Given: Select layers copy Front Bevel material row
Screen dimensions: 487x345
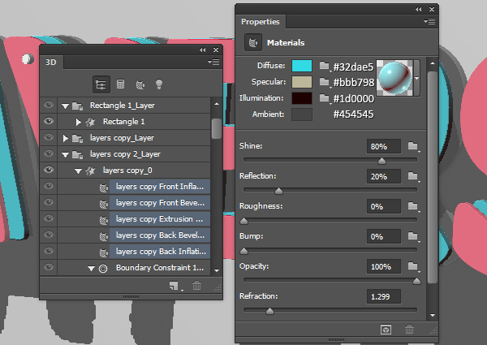Looking at the screenshot, I should pos(160,203).
